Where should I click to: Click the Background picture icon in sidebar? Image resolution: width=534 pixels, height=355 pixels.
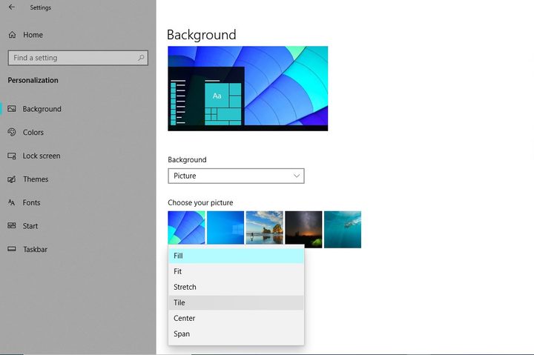coord(12,109)
